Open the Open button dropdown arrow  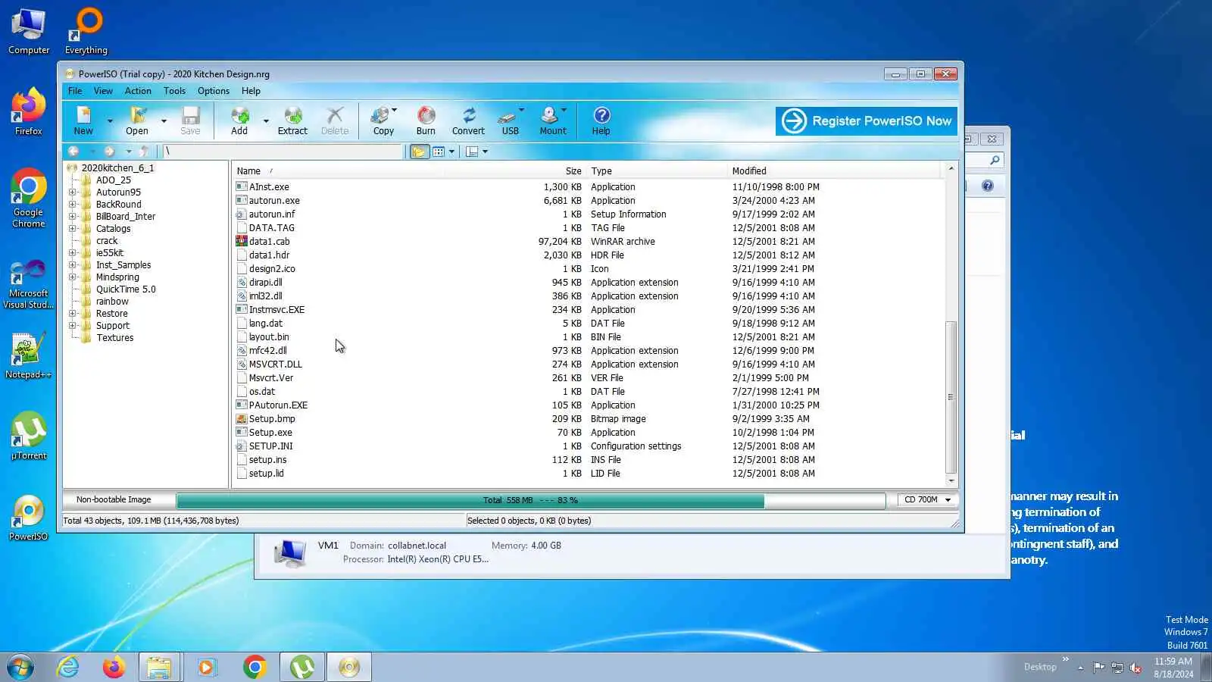(164, 121)
